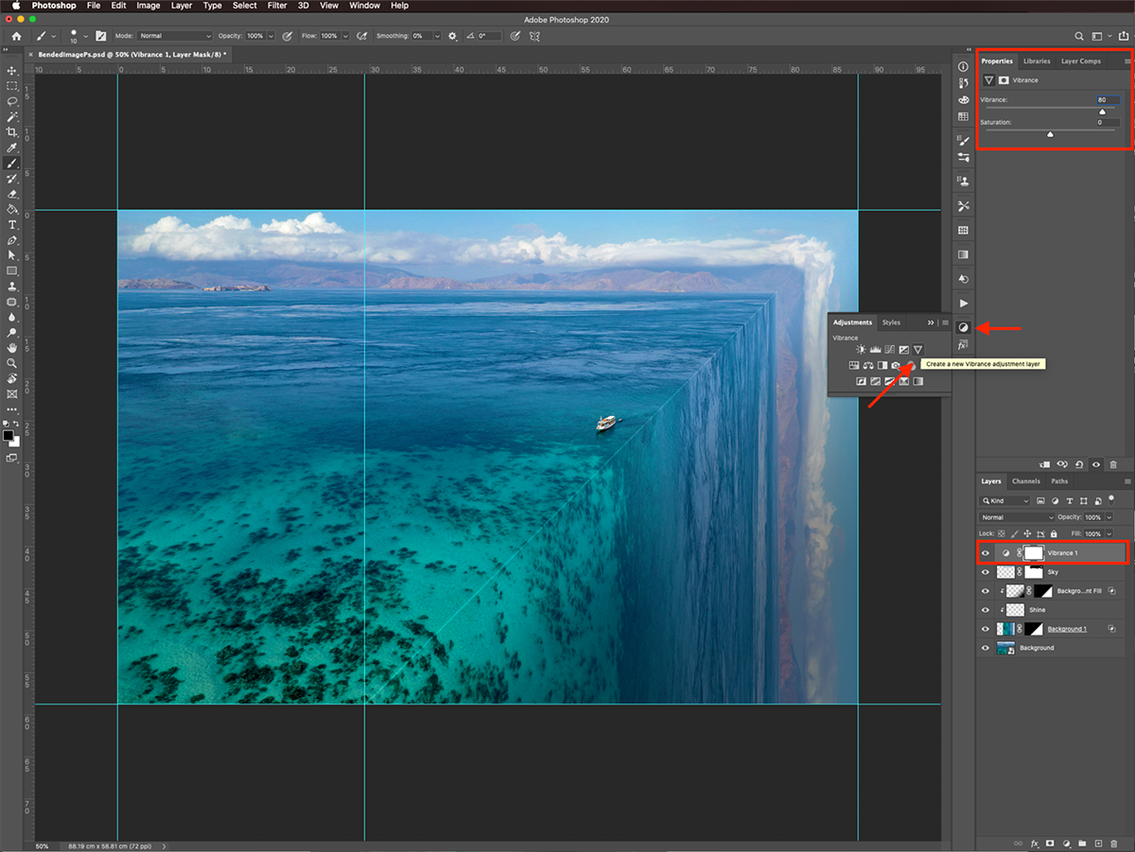Select the Crop tool
The width and height of the screenshot is (1135, 852).
tap(12, 132)
